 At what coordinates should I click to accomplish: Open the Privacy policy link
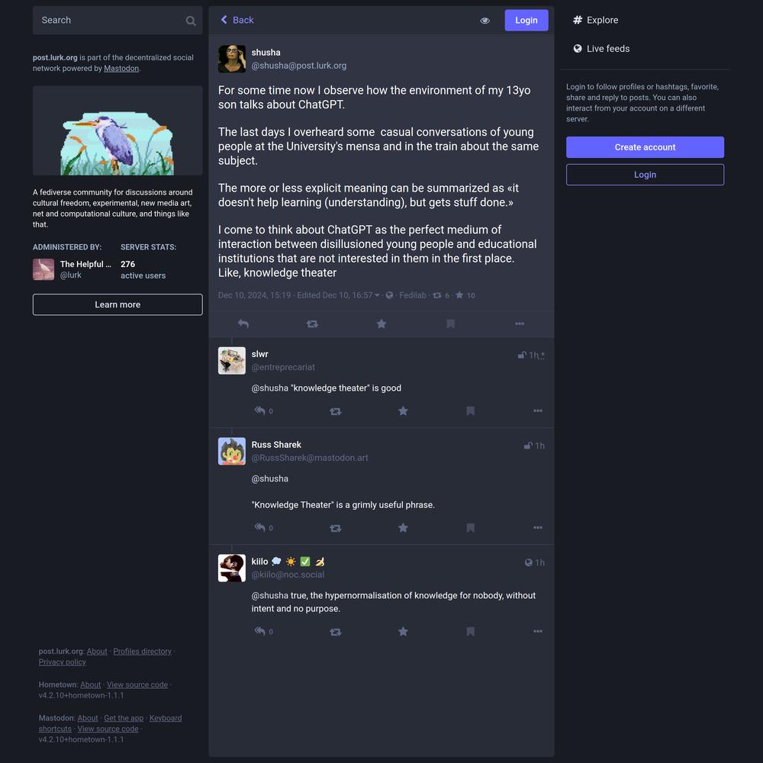point(63,662)
